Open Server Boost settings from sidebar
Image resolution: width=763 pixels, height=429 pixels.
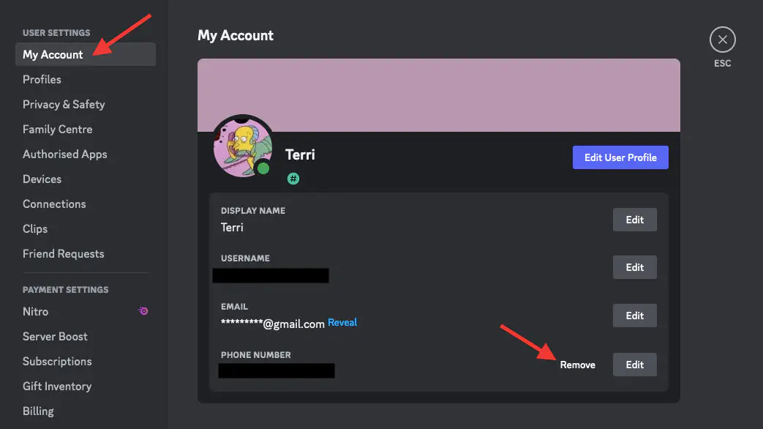(55, 336)
